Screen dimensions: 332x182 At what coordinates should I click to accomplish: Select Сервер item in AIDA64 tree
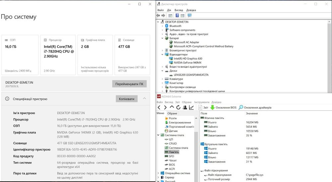coord(169,177)
